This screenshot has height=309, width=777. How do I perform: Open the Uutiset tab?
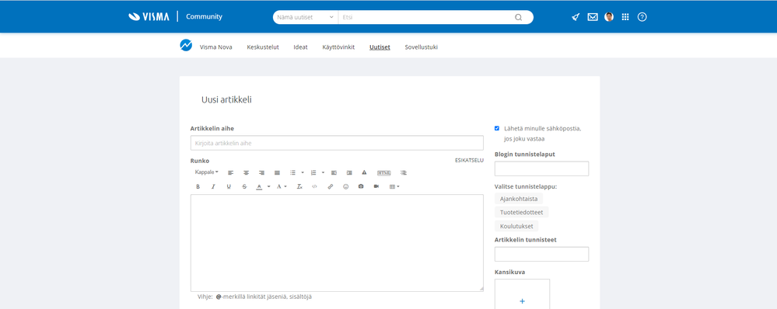[x=380, y=47]
